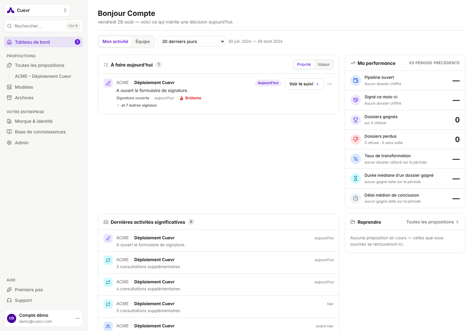The image size is (476, 331).
Task: Open the Cuevr workspace switcher
Action: [37, 10]
